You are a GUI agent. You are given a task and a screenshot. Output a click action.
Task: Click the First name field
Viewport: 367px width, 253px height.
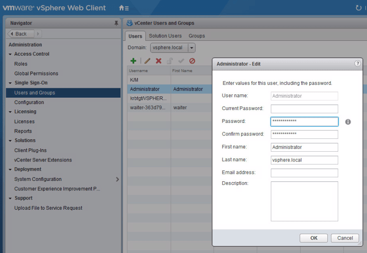pos(304,147)
